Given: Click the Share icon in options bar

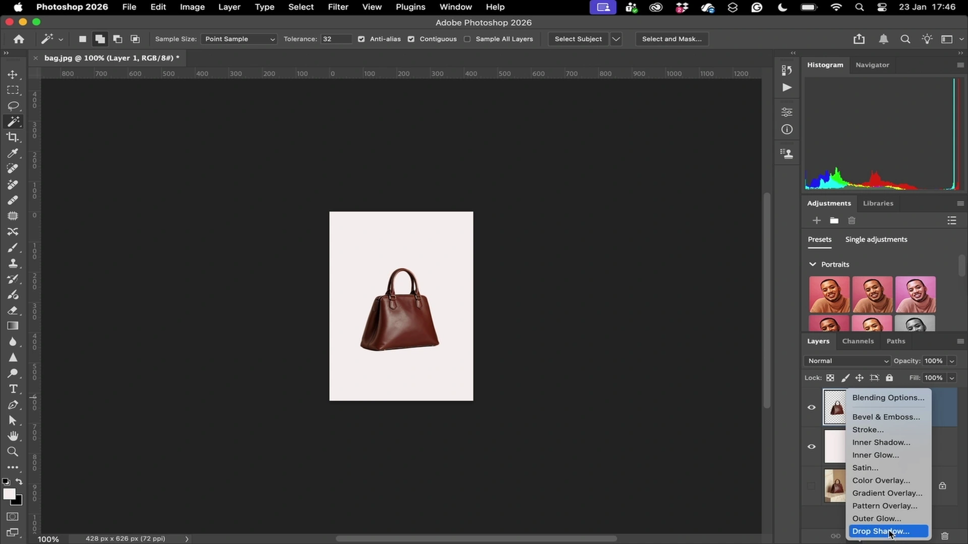Looking at the screenshot, I should click(x=859, y=39).
